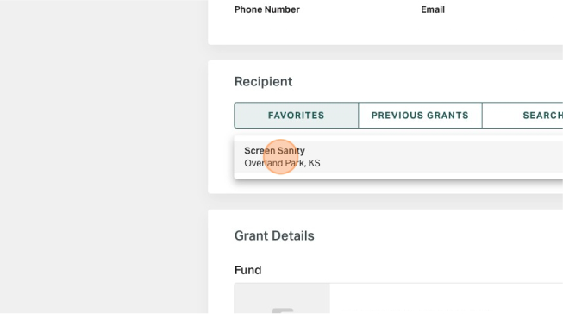Viewport: 563px width, 314px height.
Task: Choose Screen Sanity as recipient
Action: [274, 151]
